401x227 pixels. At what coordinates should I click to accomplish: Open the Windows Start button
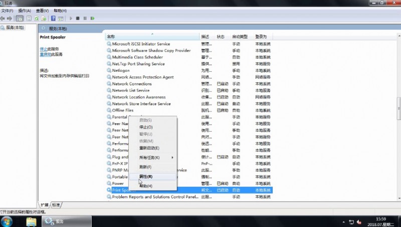(x=6, y=221)
